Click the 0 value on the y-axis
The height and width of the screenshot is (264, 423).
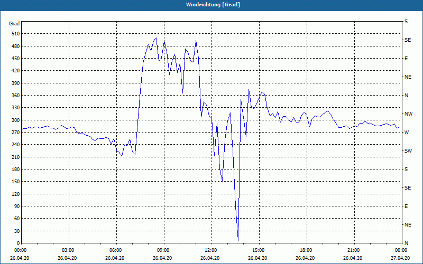(19, 243)
